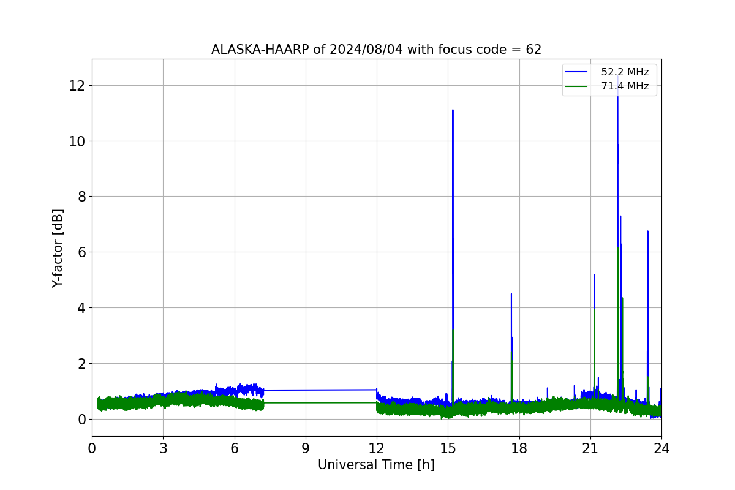735x490 pixels.
Task: Click the blue 52.2 MHz legend line
Action: tap(577, 72)
